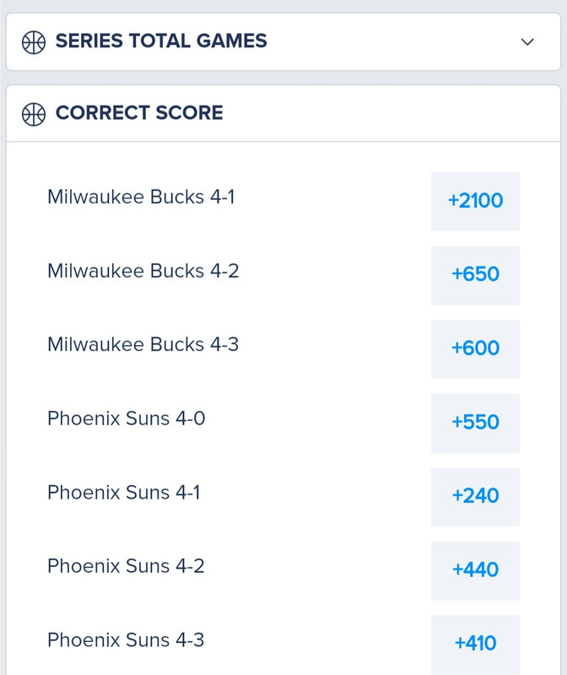Select Milwaukee Bucks 4-1 odds +2100
Screen dimensions: 567x675
coord(475,202)
